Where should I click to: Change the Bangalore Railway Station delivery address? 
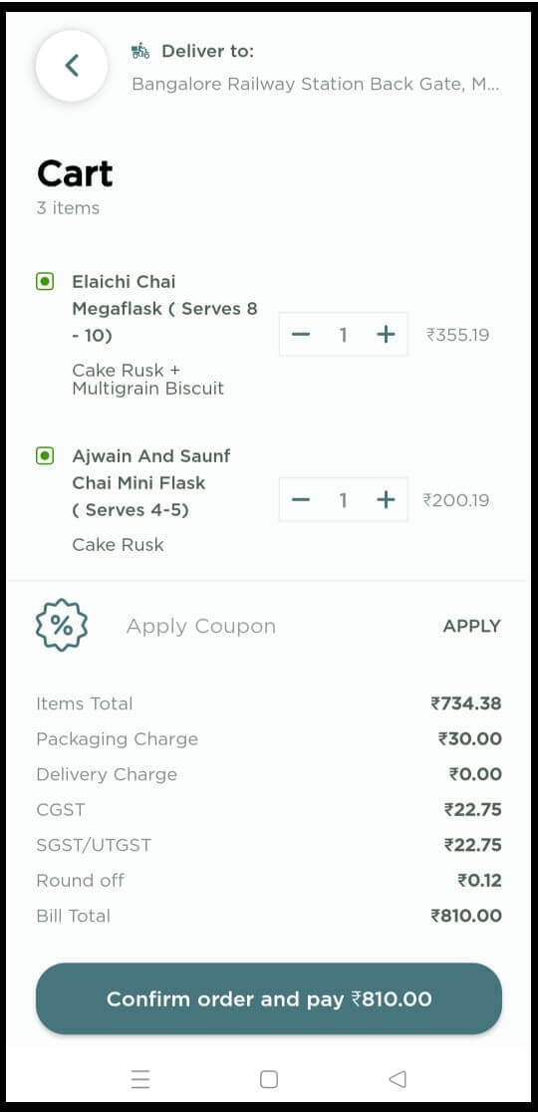pyautogui.click(x=316, y=85)
